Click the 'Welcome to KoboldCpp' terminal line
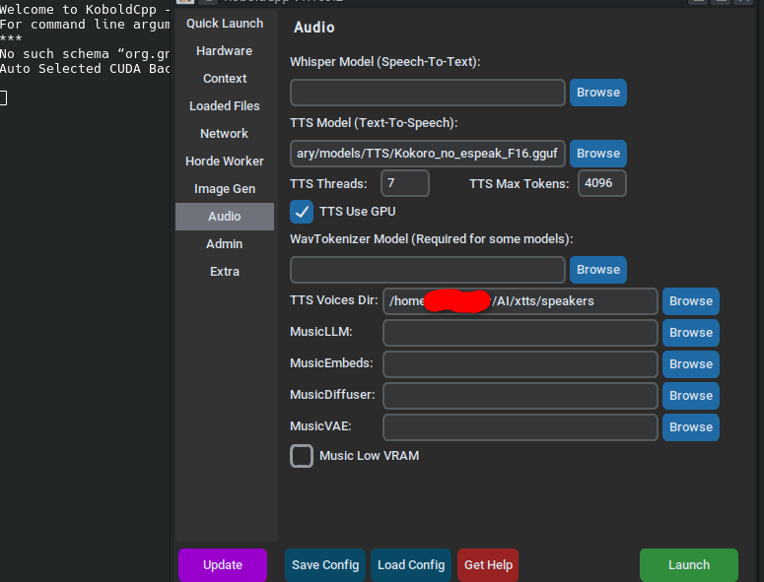Viewport: 764px width, 582px height. [85, 9]
